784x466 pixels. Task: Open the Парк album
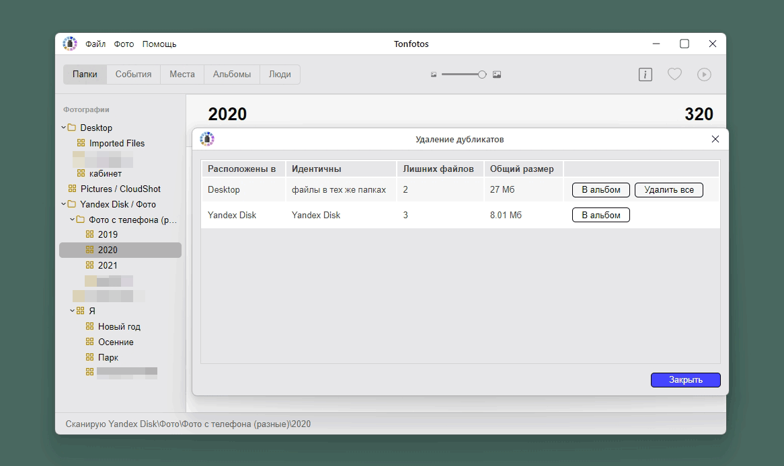pos(102,358)
